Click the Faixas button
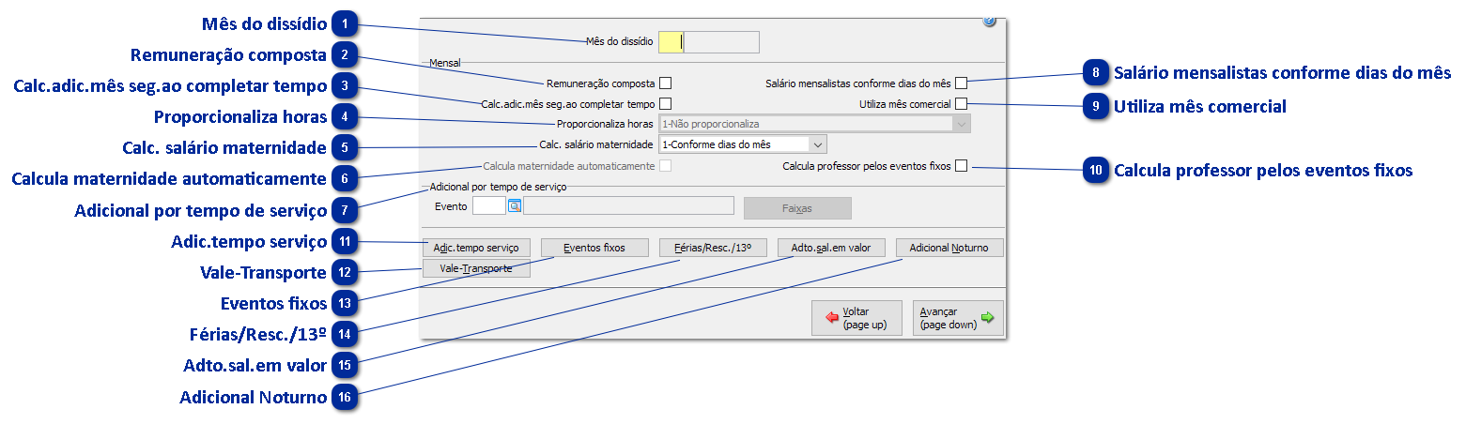This screenshot has width=1466, height=424. coord(797,207)
